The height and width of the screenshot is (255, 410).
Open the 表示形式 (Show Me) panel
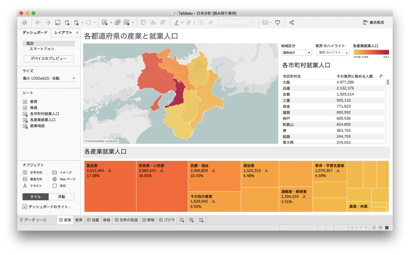pyautogui.click(x=373, y=22)
